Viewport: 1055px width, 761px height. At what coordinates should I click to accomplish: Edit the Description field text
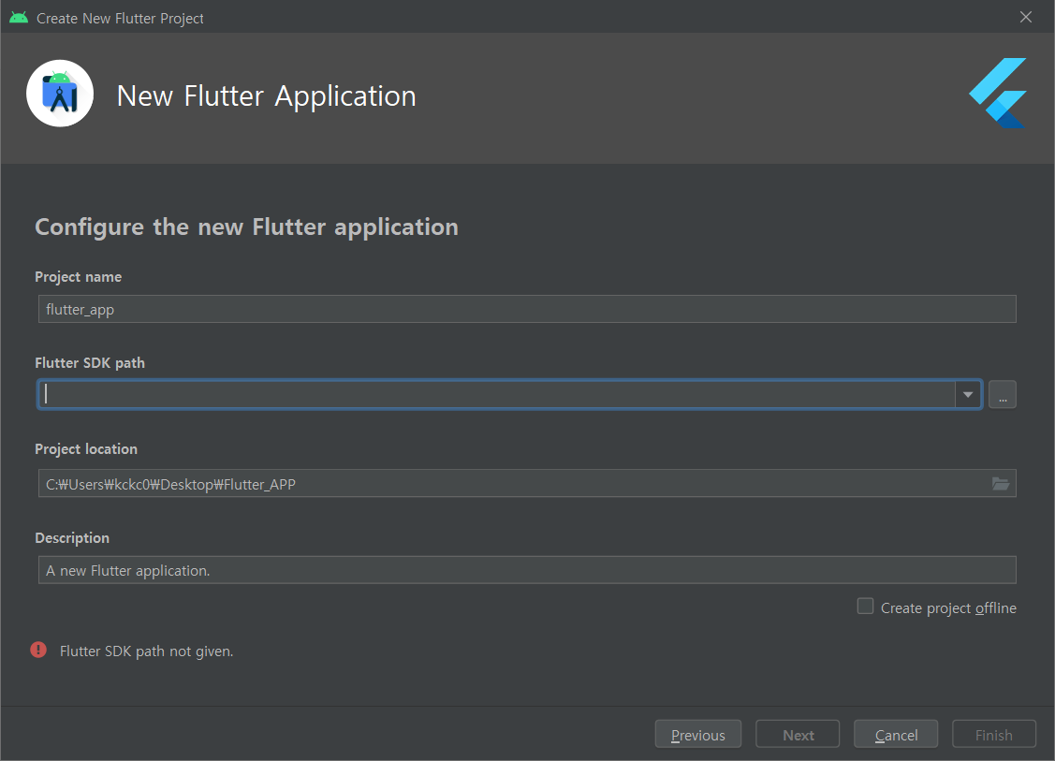(527, 570)
